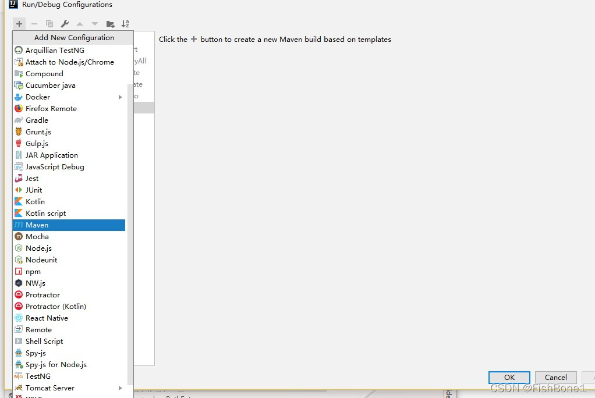Click the Firefox Remote icon
The image size is (595, 398).
19,108
